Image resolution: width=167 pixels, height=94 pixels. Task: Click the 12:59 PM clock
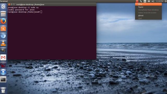click(x=159, y=1)
